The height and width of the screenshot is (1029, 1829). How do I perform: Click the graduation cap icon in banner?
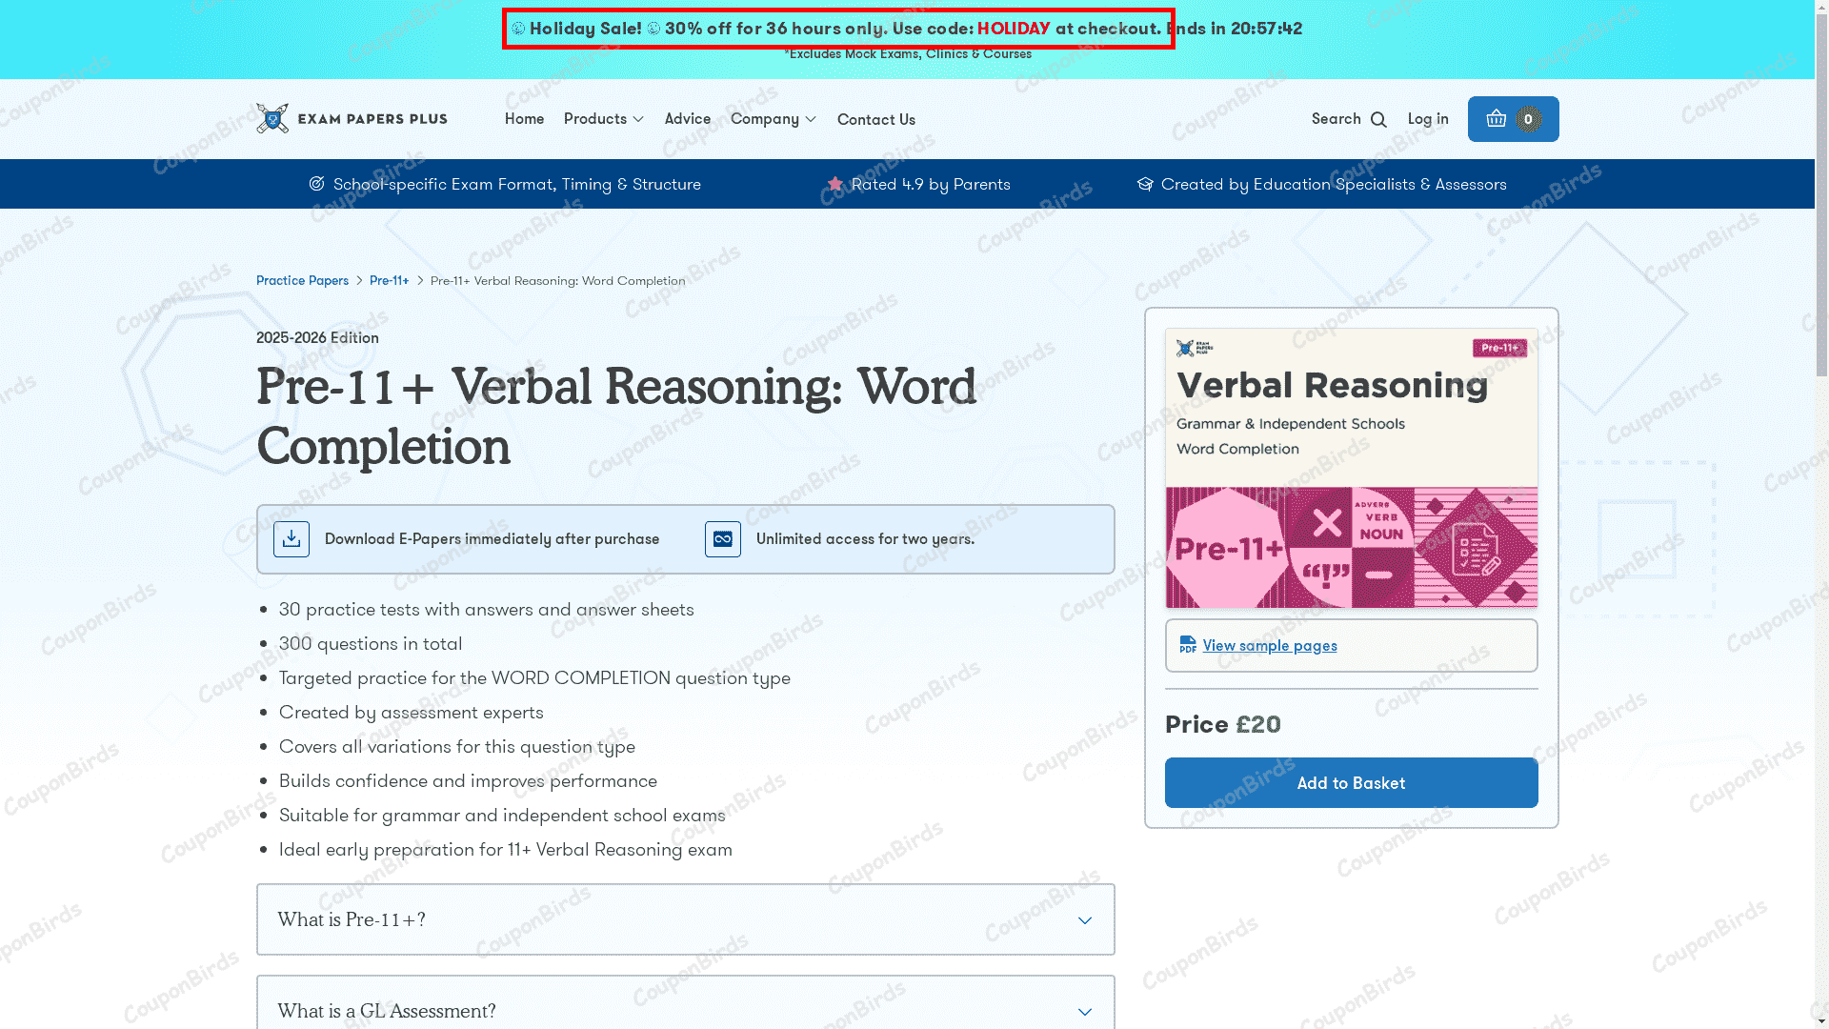click(x=1145, y=184)
